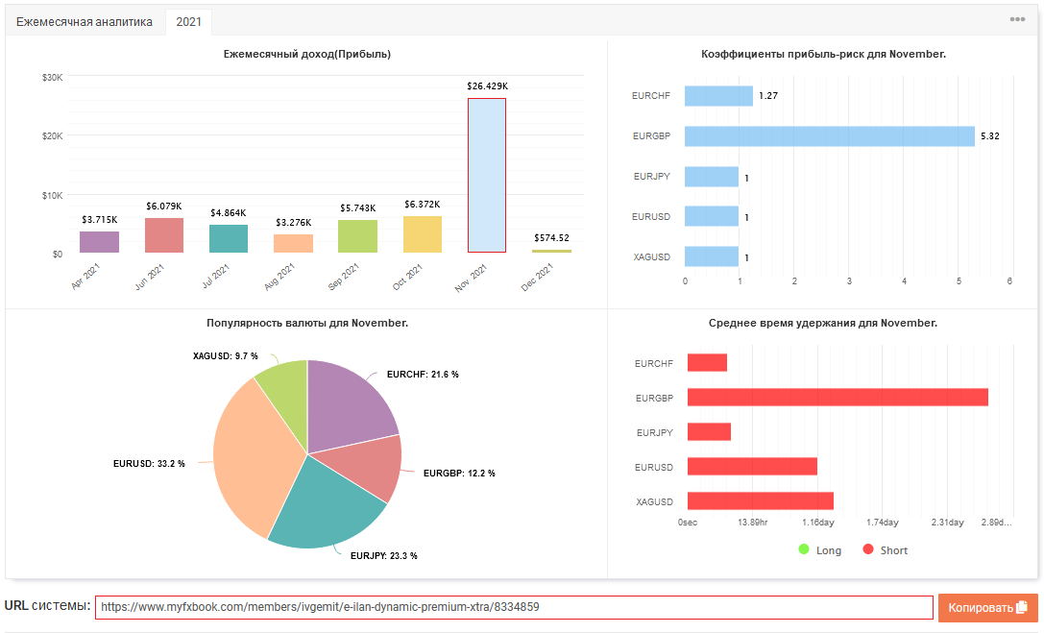Click the $5.743K value label
This screenshot has width=1044, height=633.
(357, 208)
